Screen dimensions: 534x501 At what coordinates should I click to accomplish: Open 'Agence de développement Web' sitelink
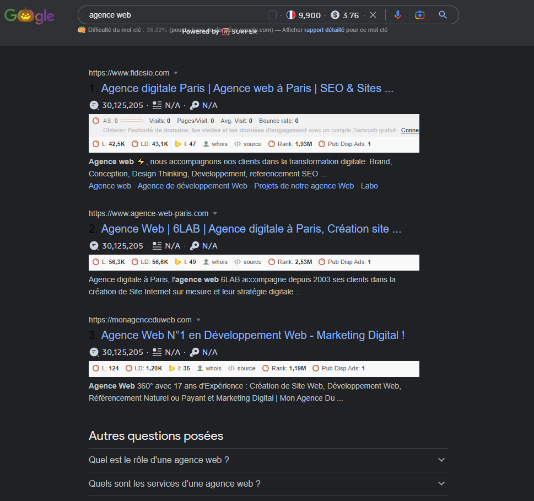[192, 186]
